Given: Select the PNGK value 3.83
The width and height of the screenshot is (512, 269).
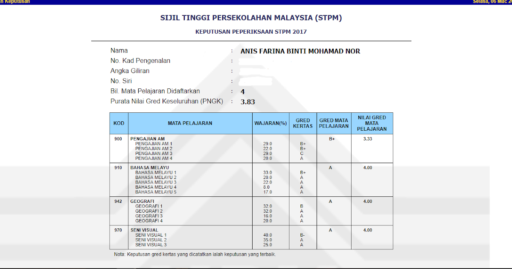Looking at the screenshot, I should pos(246,102).
